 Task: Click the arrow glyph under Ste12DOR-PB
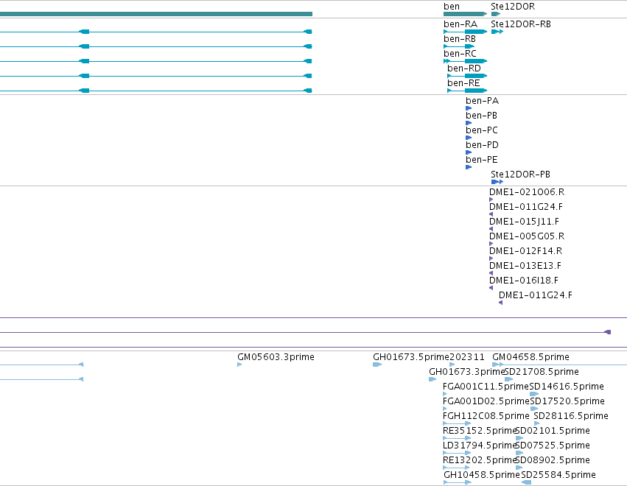click(x=497, y=182)
